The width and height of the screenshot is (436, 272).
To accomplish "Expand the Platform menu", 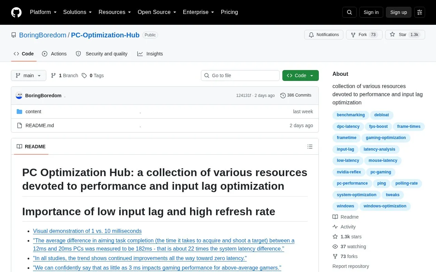I will pos(43,12).
